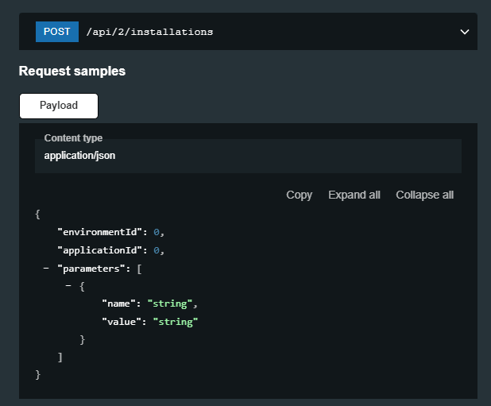
Task: Open the application/json content type field
Action: coord(248,156)
